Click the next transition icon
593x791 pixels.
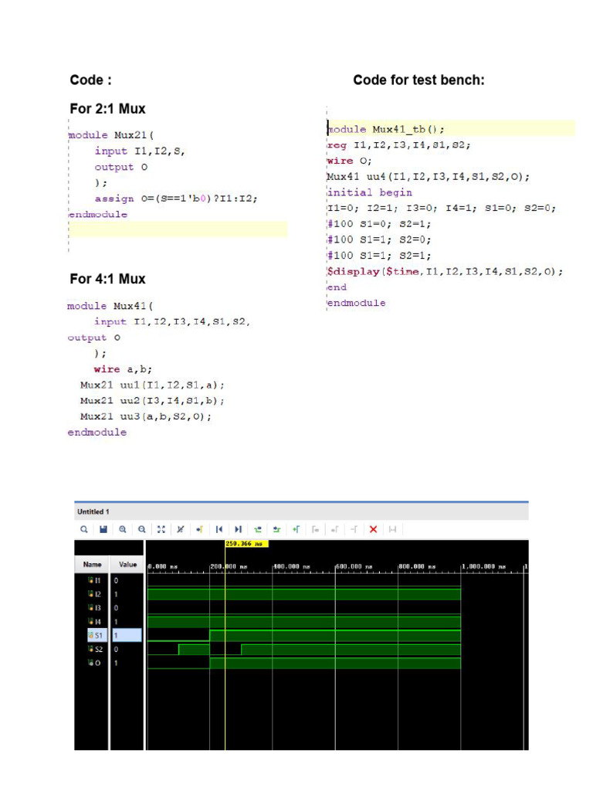pyautogui.click(x=276, y=529)
